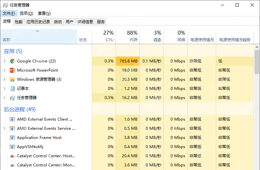Expand the 记事本 process entry
Image resolution: width=260 pixels, height=170 pixels.
coord(5,89)
